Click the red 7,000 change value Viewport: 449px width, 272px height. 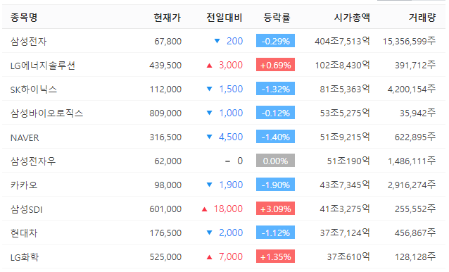(x=231, y=256)
